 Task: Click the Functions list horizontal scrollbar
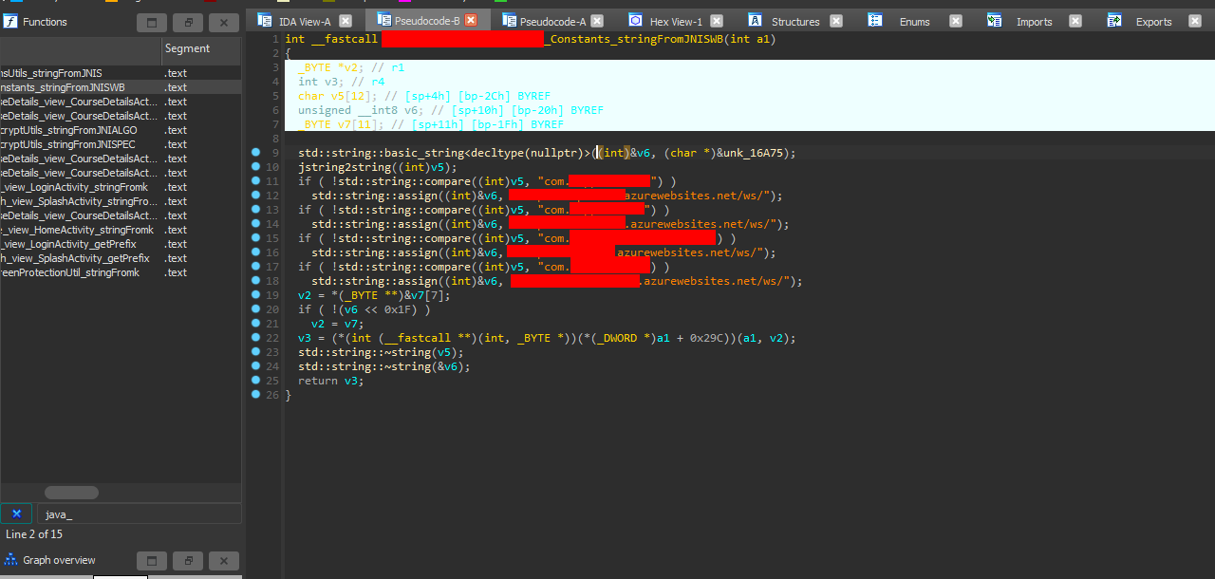(71, 492)
